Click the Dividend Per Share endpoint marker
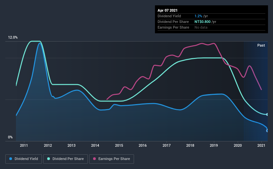This screenshot has width=273, height=169. [267, 114]
